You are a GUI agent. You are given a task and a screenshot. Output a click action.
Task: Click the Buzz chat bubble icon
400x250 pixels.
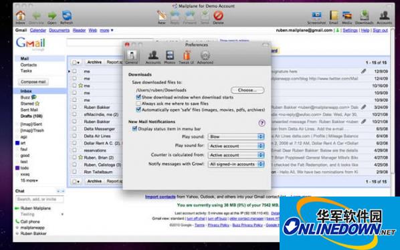[x=33, y=97]
